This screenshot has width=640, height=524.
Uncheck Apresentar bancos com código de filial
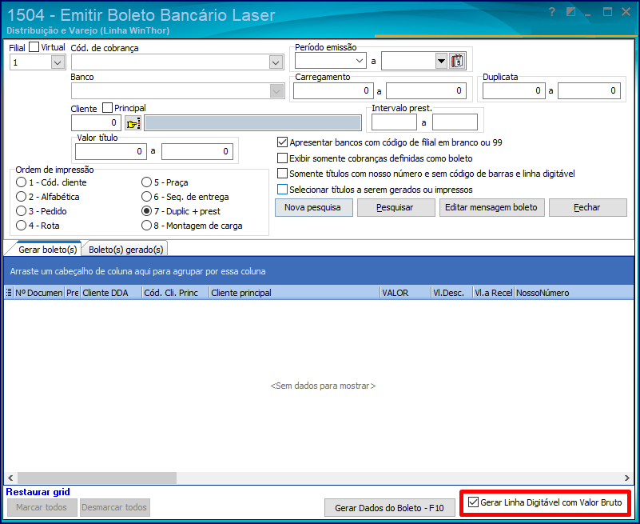click(x=283, y=142)
